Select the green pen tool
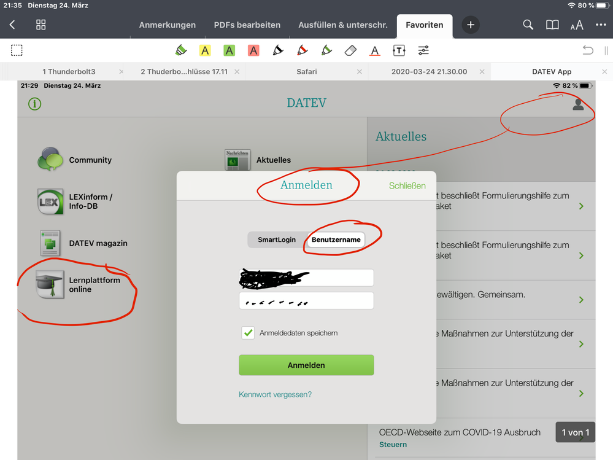Viewport: 613px width, 460px height. click(x=326, y=50)
